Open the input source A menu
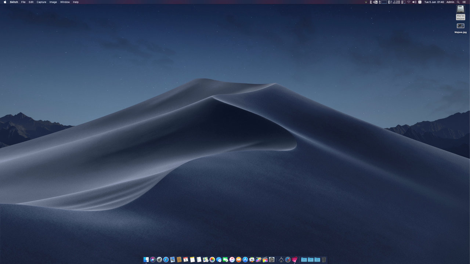 [420, 2]
